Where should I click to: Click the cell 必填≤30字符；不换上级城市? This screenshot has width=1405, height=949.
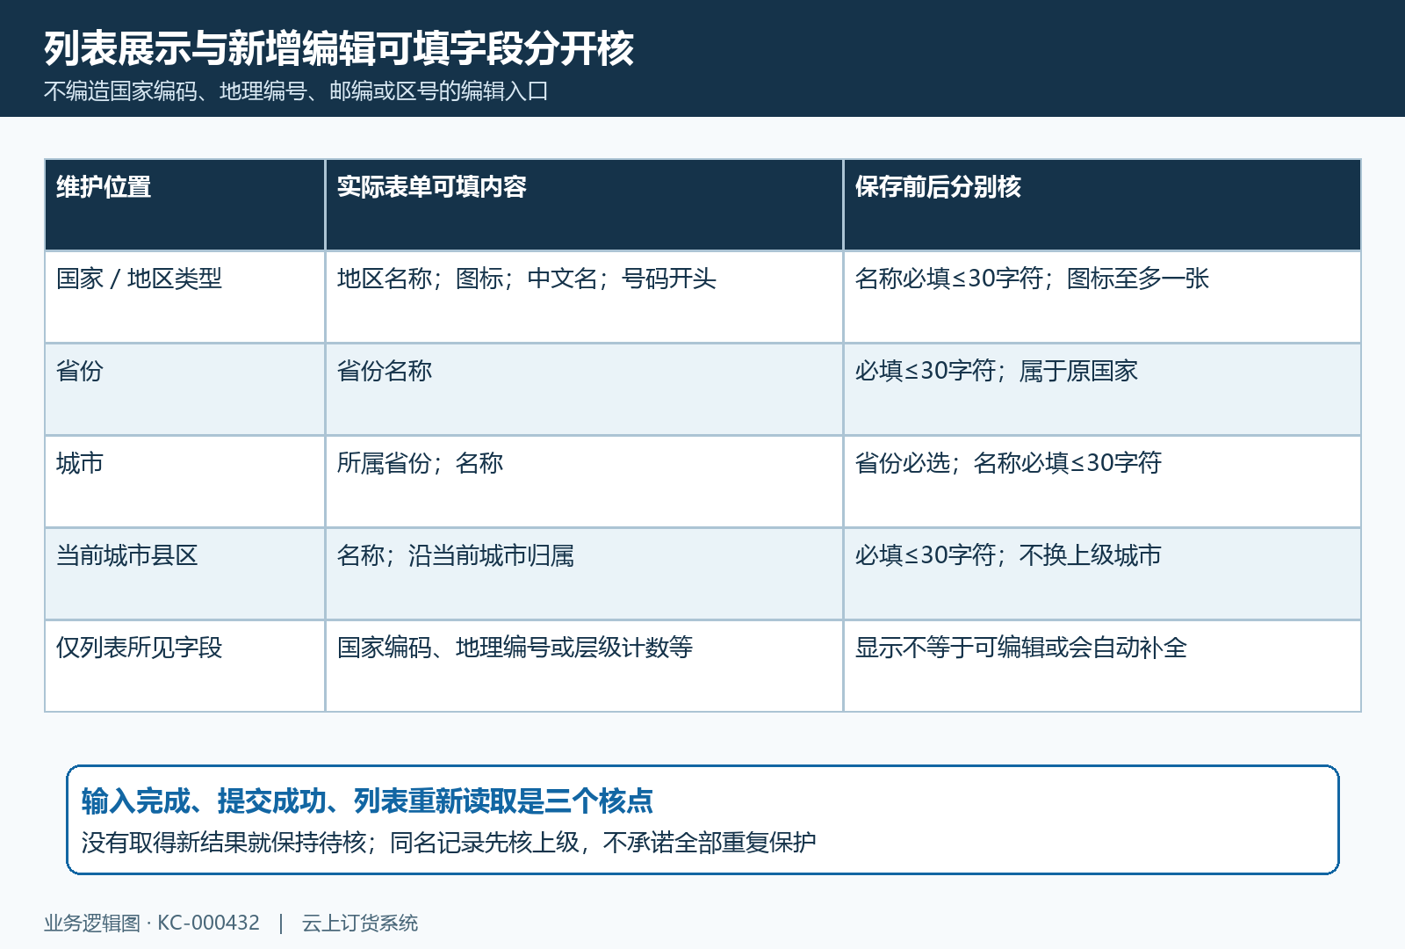(x=1102, y=574)
